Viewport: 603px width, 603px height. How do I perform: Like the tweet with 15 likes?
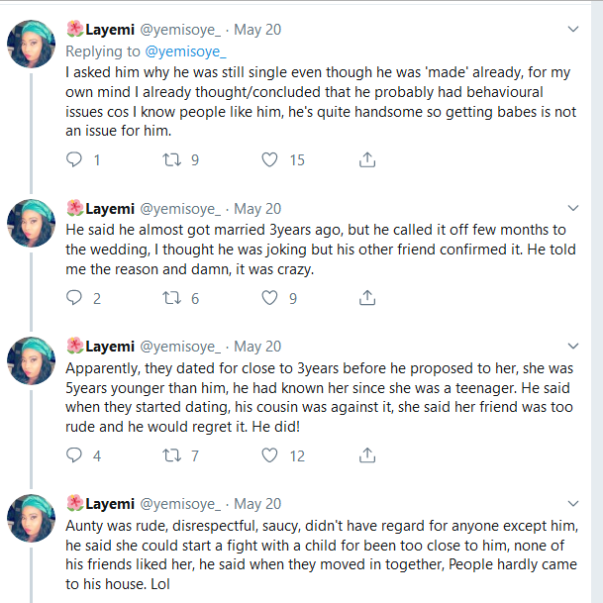coord(270,159)
